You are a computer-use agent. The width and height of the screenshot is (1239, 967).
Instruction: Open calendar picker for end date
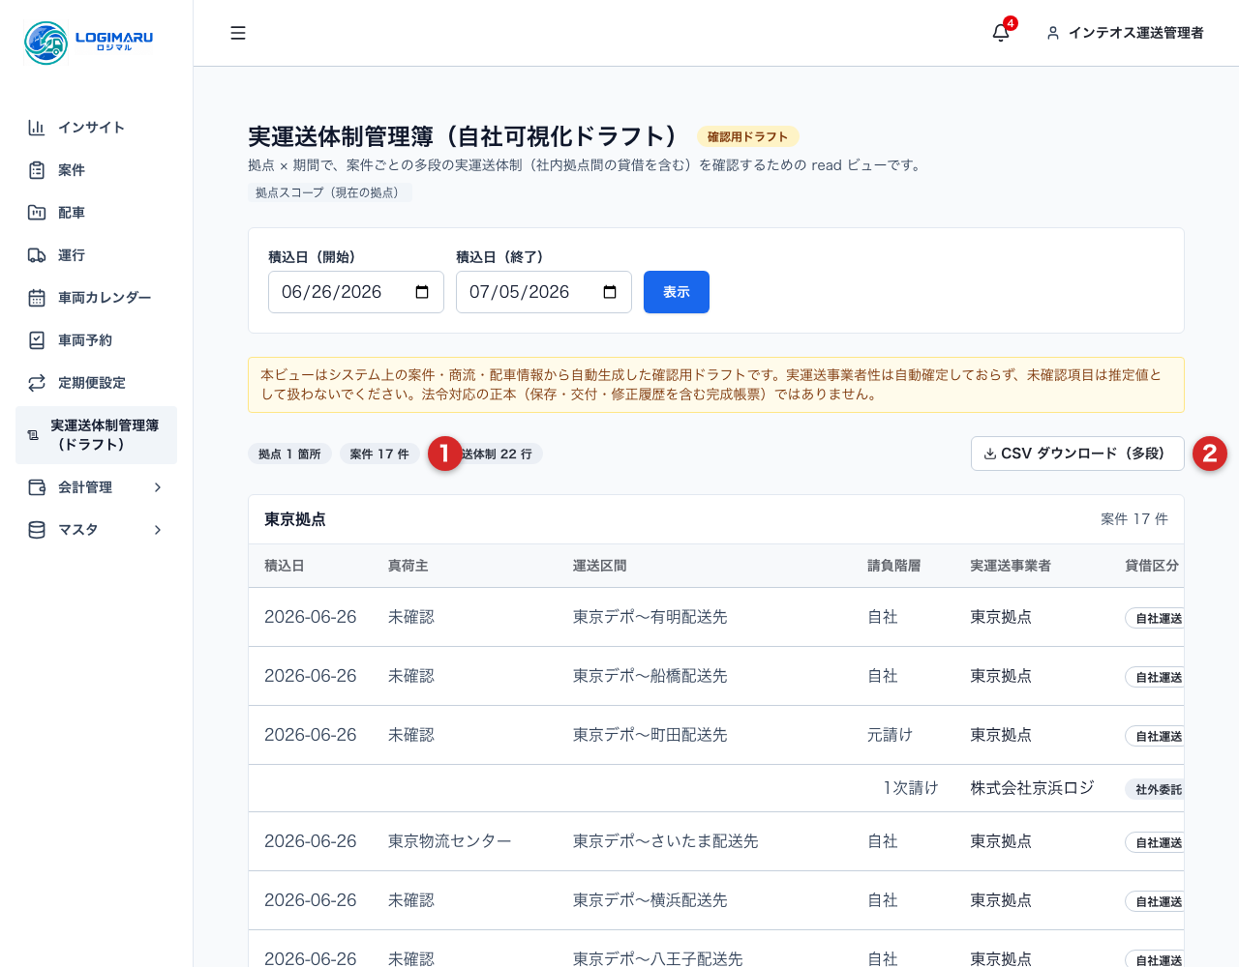pyautogui.click(x=610, y=292)
